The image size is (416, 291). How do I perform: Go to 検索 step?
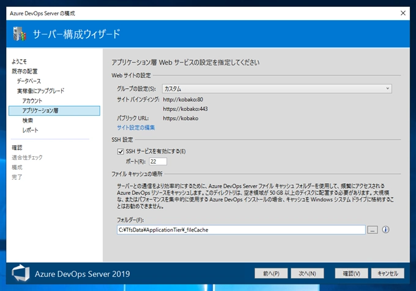(x=28, y=121)
